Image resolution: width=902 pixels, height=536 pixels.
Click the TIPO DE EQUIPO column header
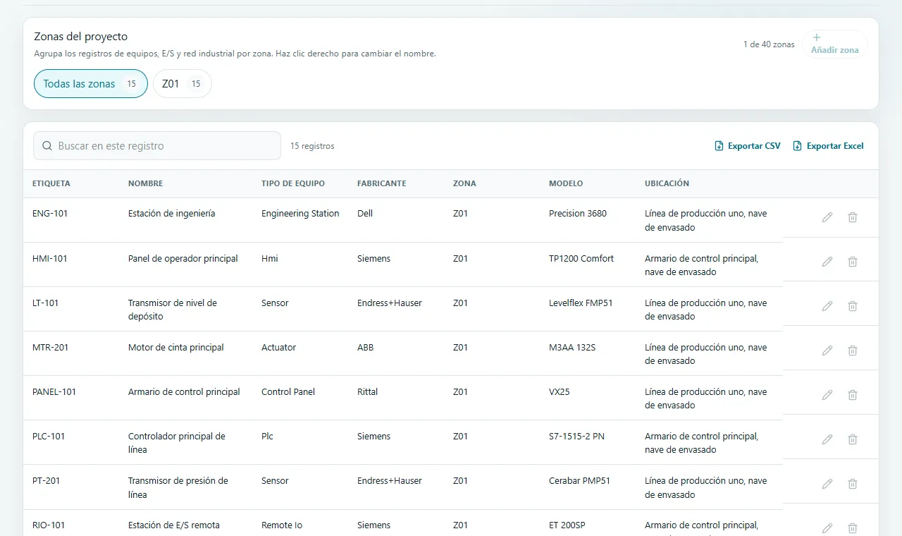[293, 183]
